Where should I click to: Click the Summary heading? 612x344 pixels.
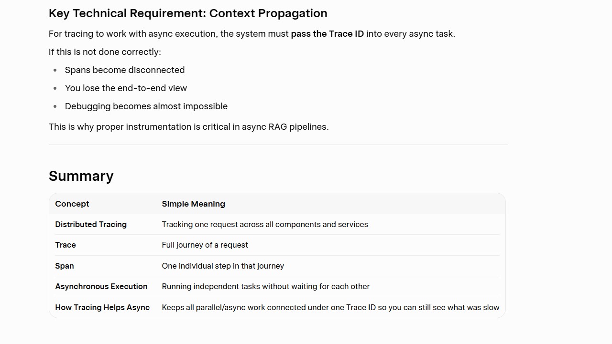coord(81,176)
